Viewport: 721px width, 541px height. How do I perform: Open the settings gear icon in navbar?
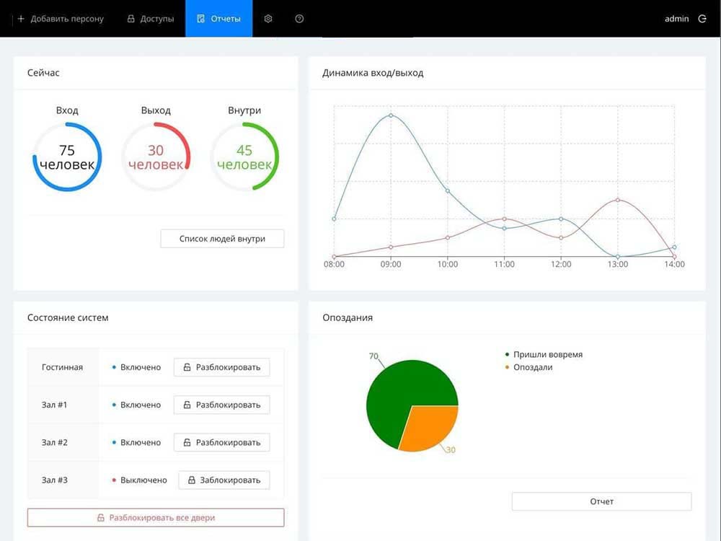(x=268, y=19)
